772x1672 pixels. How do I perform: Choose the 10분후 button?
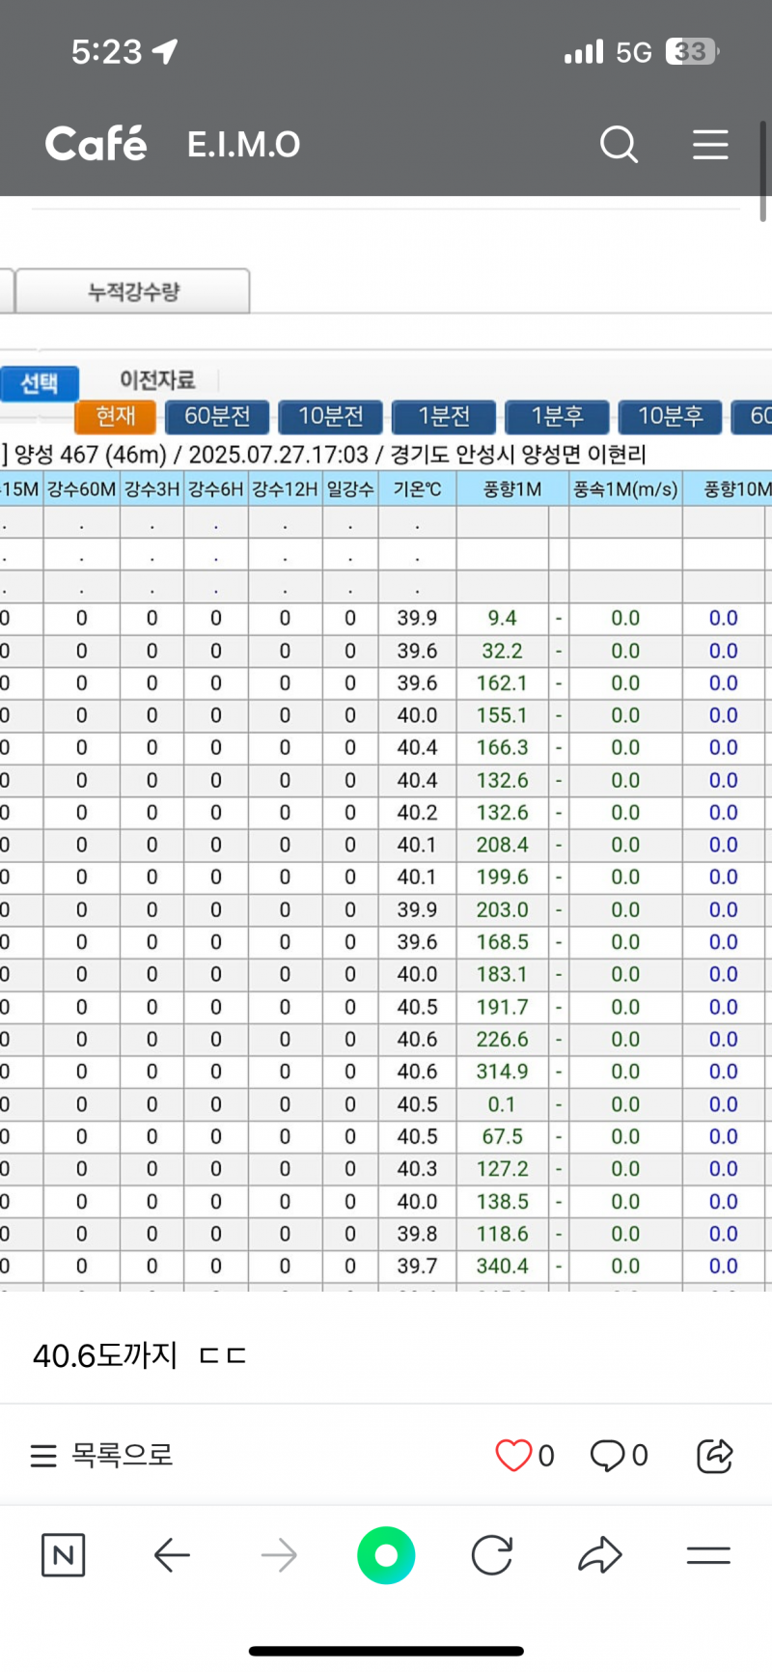tap(671, 416)
